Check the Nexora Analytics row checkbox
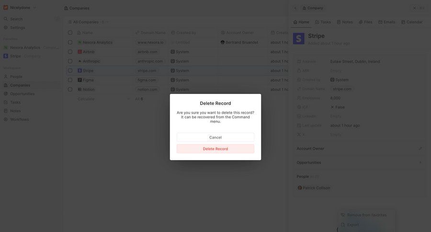Viewport: 431px width, 232px height. tap(70, 42)
